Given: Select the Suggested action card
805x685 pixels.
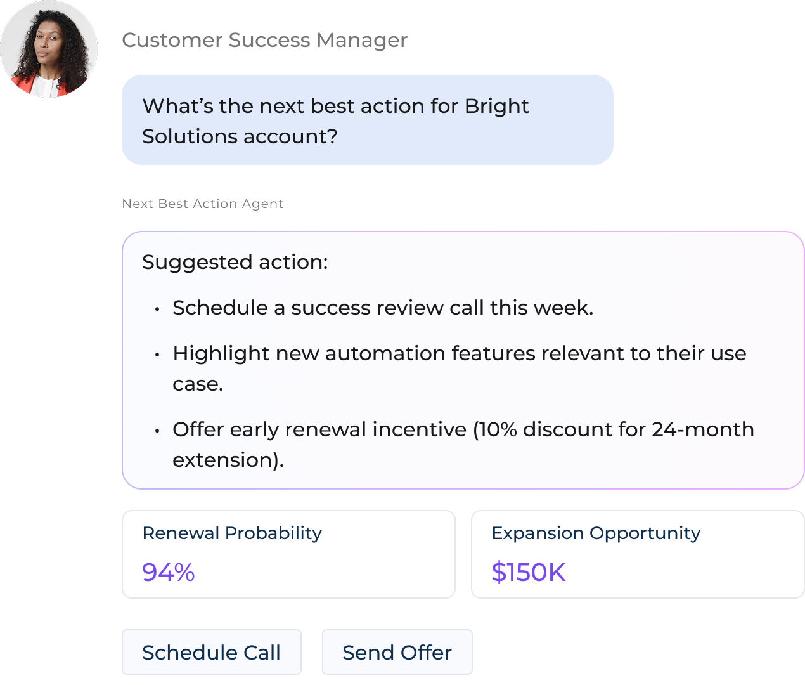Looking at the screenshot, I should [x=463, y=358].
